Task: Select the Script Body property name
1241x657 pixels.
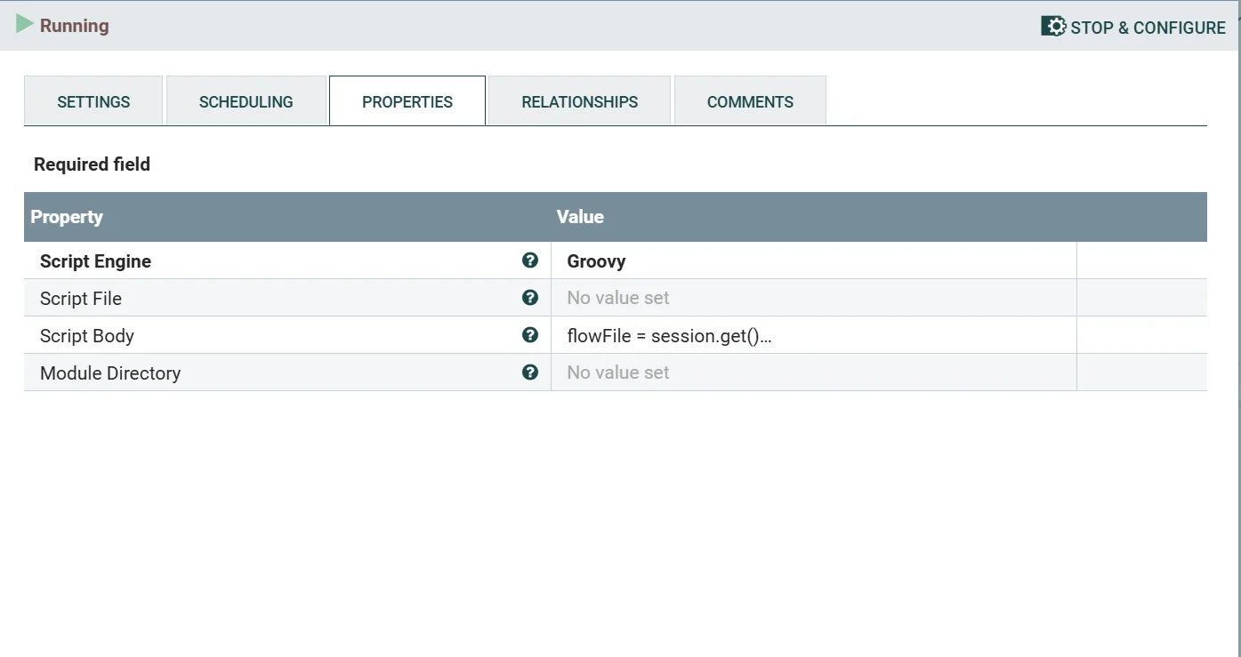Action: 87,336
